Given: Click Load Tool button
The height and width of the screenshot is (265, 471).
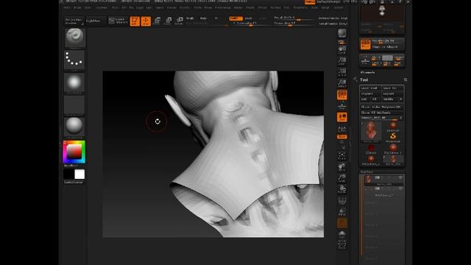Looking at the screenshot, I should [371, 88].
